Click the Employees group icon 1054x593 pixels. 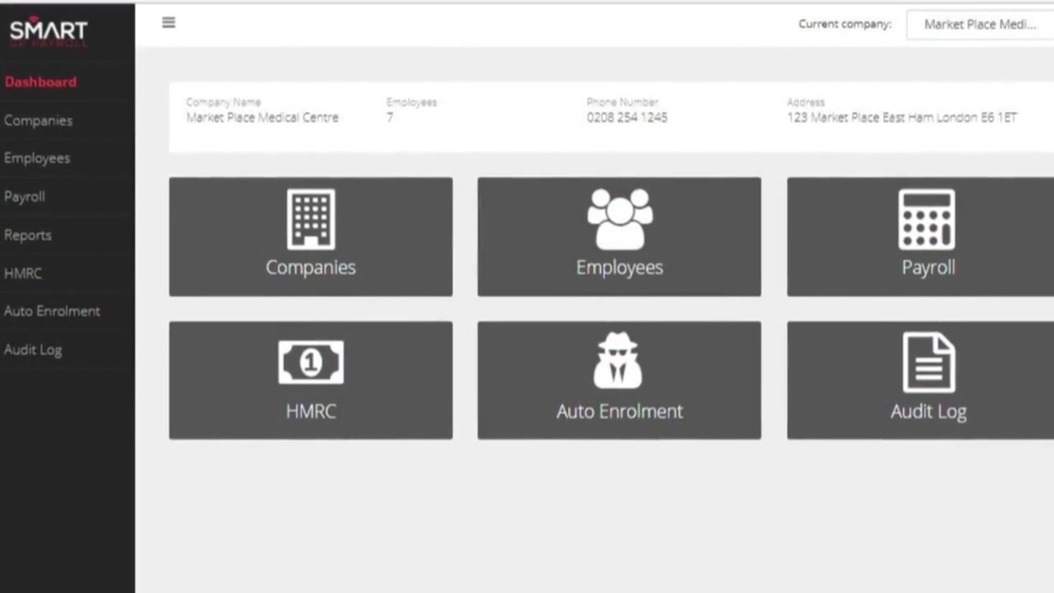pyautogui.click(x=620, y=219)
